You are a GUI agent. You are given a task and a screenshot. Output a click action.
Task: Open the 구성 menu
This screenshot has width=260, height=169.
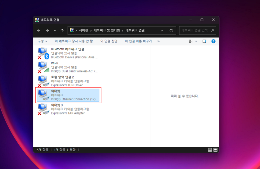43,41
